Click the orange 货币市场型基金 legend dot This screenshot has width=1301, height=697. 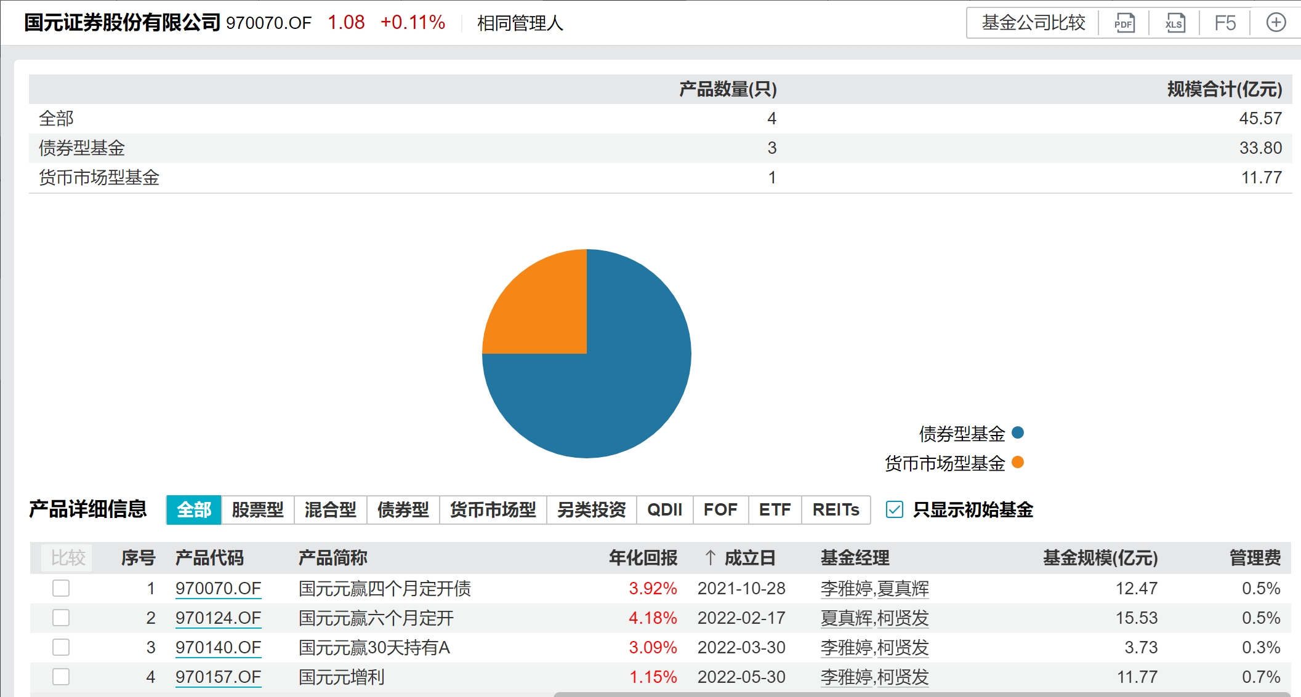pyautogui.click(x=1018, y=462)
